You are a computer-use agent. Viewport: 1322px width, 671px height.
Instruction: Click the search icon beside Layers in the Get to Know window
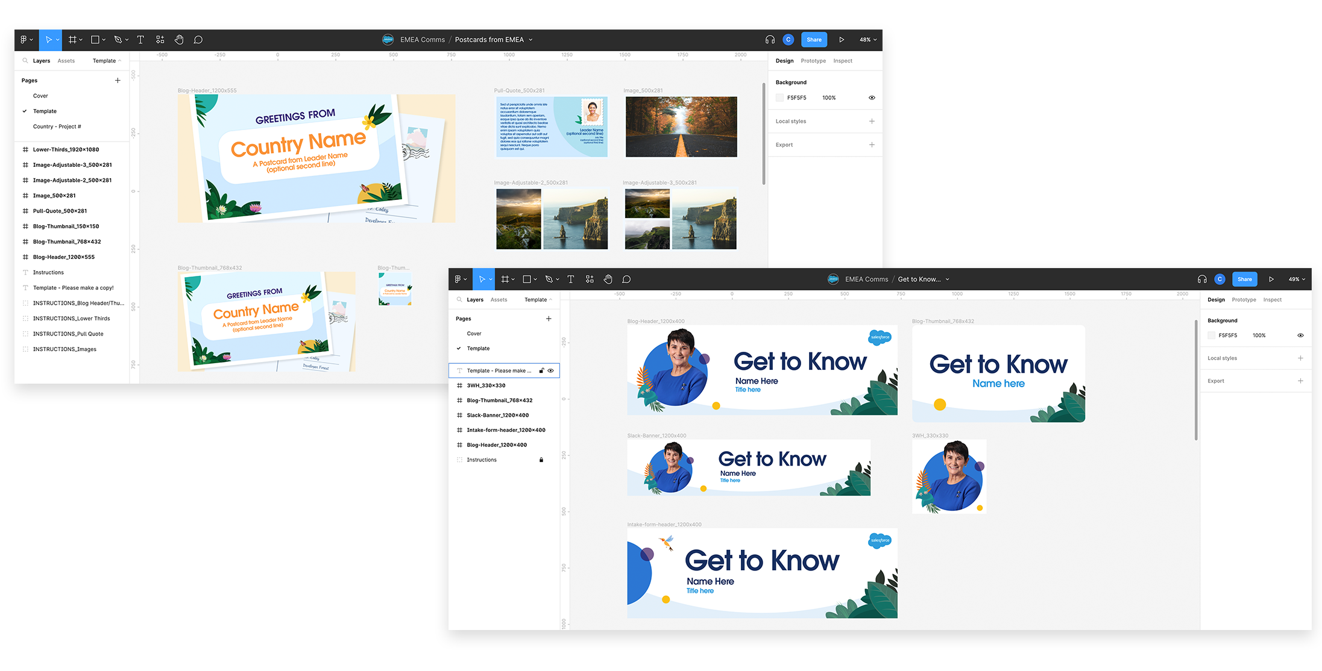coord(459,300)
